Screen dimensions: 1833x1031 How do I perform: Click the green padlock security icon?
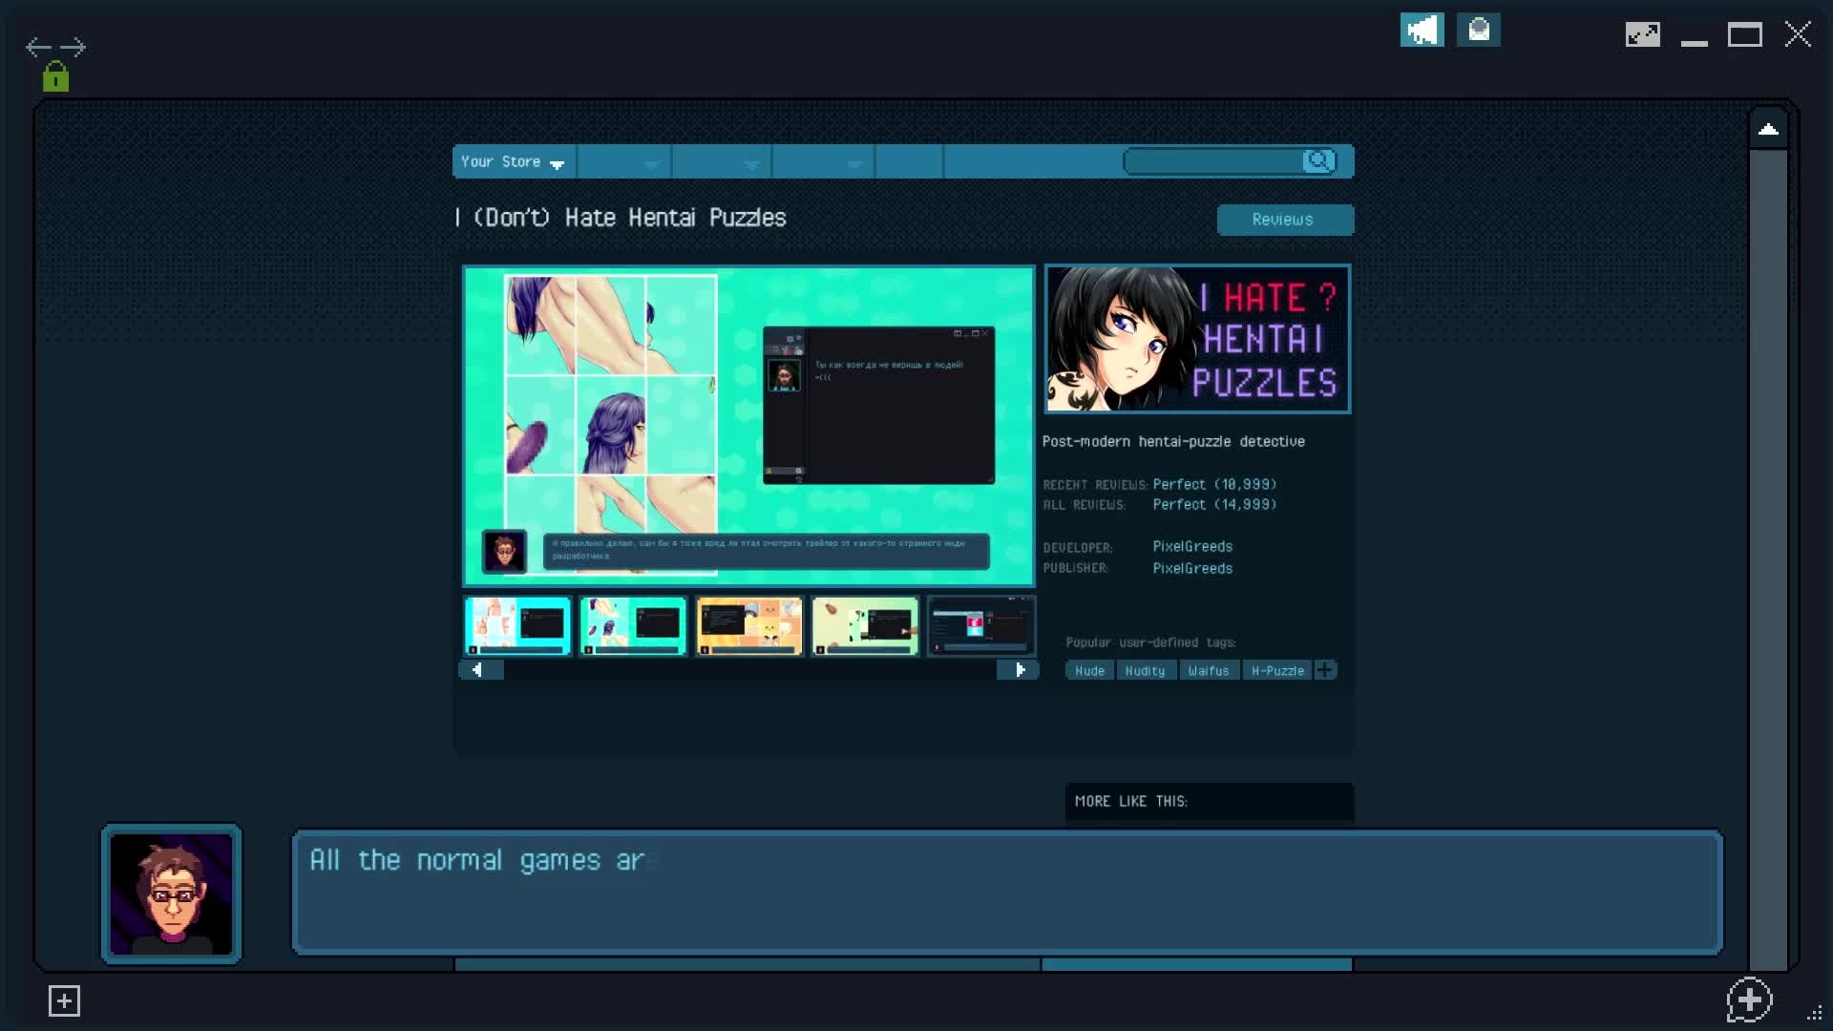[55, 77]
